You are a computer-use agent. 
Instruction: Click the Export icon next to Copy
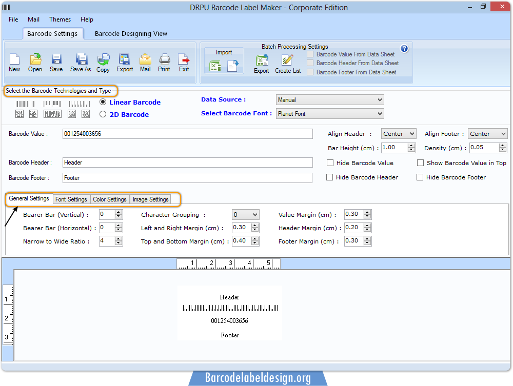[124, 59]
